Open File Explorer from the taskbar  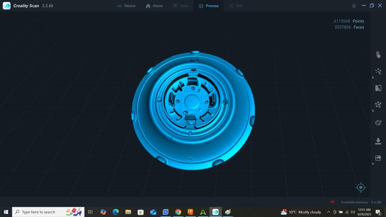click(128, 212)
